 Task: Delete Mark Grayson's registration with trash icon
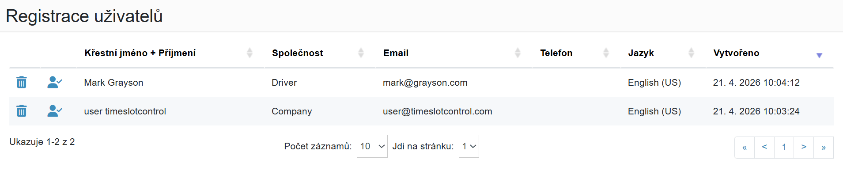[22, 82]
